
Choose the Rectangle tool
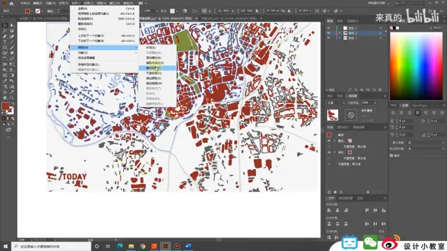pyautogui.click(x=5, y=47)
